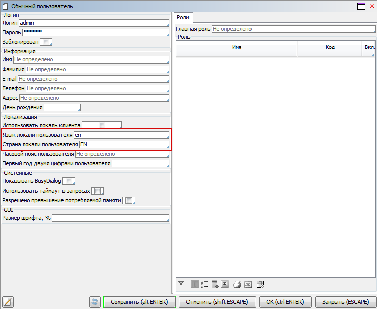Click the printer icon below roles table
The image size is (377, 309).
coord(237,284)
